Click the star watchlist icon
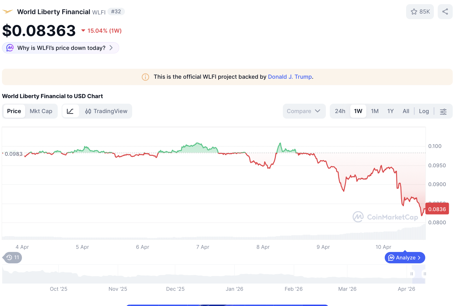 click(414, 12)
